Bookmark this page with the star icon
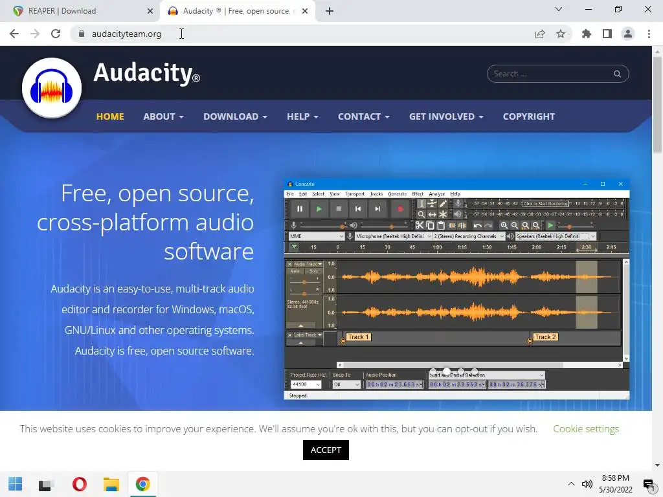 [x=561, y=34]
